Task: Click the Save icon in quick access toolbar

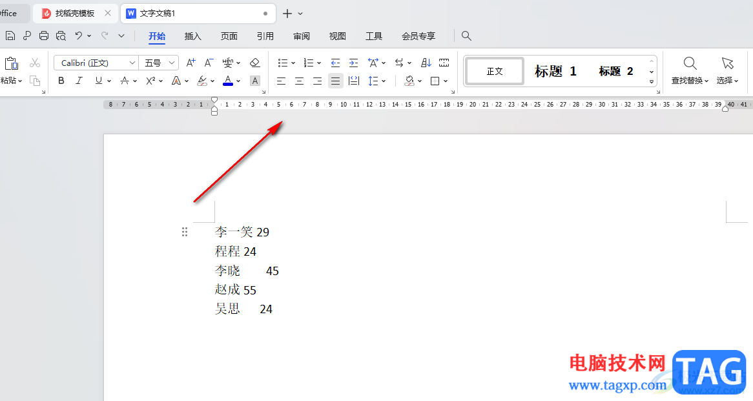Action: point(10,36)
